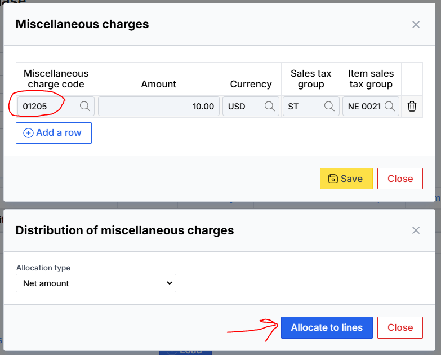Delete the charge row with trash icon
The image size is (441, 355).
[x=412, y=106]
